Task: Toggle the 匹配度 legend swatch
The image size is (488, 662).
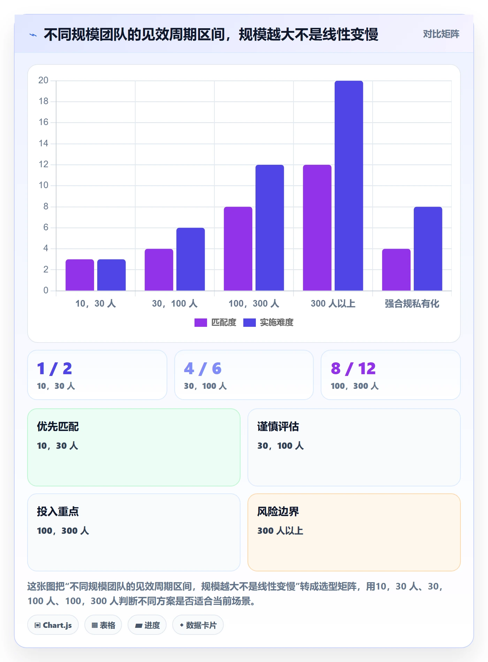Action: 200,323
